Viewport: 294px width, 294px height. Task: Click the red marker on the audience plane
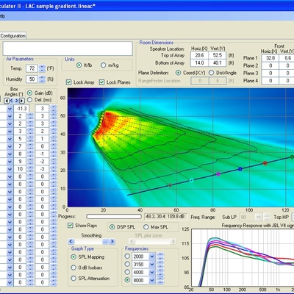coord(265,163)
